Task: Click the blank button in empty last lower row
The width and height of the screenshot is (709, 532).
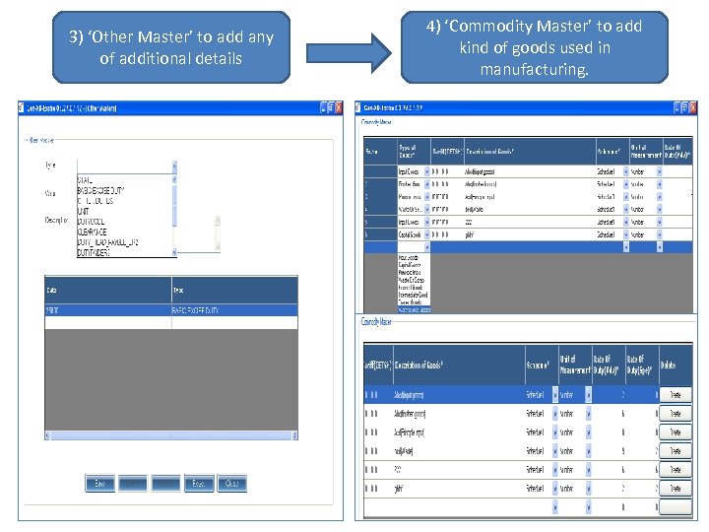Action: click(676, 507)
